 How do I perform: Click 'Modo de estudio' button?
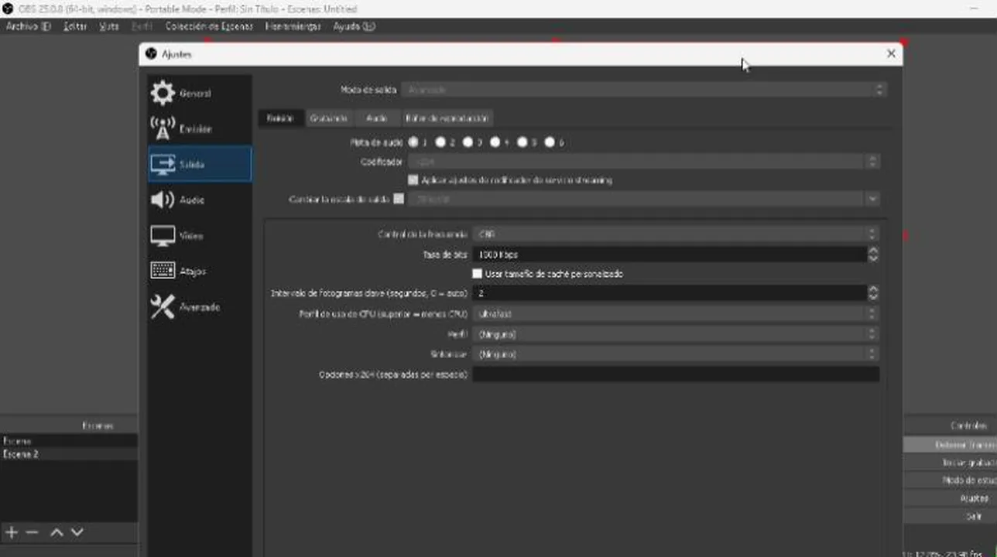(x=950, y=480)
